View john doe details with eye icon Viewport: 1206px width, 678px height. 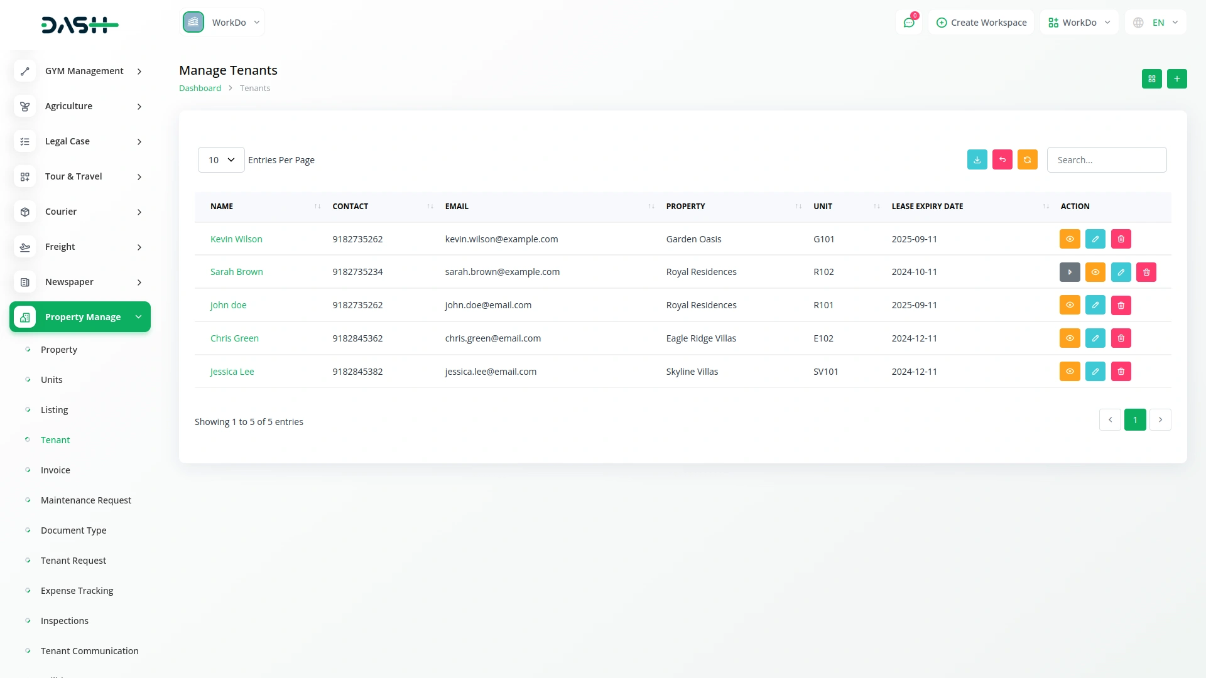(x=1069, y=306)
